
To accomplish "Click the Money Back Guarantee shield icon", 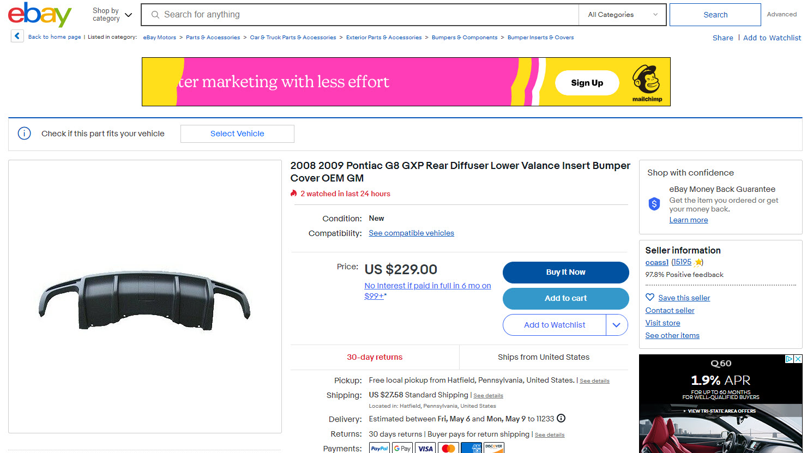I will pos(654,204).
